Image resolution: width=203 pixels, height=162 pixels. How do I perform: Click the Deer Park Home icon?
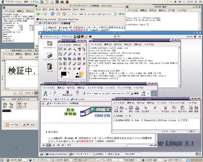pos(64,14)
